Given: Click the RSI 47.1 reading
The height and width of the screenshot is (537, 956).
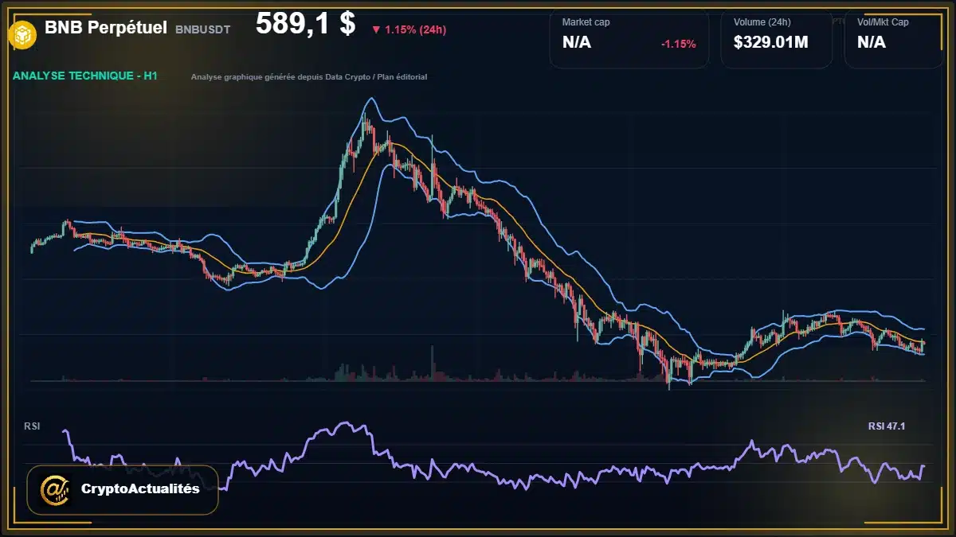Looking at the screenshot, I should click(887, 426).
